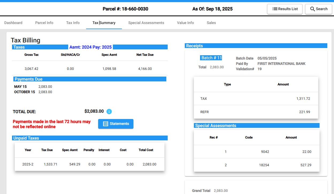Open the Dashboard tab
The height and width of the screenshot is (194, 334).
coord(13,23)
